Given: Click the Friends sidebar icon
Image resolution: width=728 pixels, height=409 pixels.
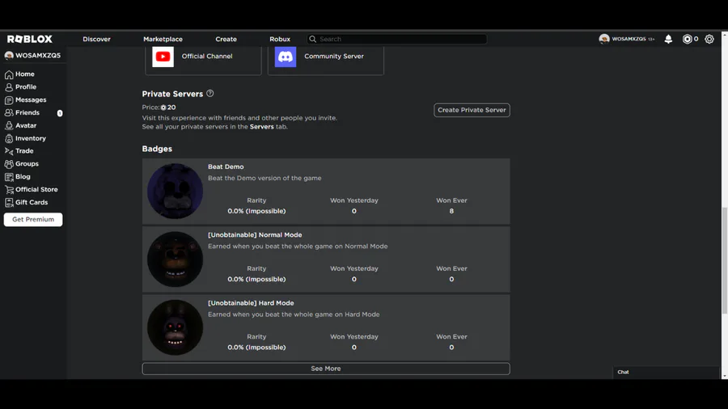Looking at the screenshot, I should [x=9, y=112].
